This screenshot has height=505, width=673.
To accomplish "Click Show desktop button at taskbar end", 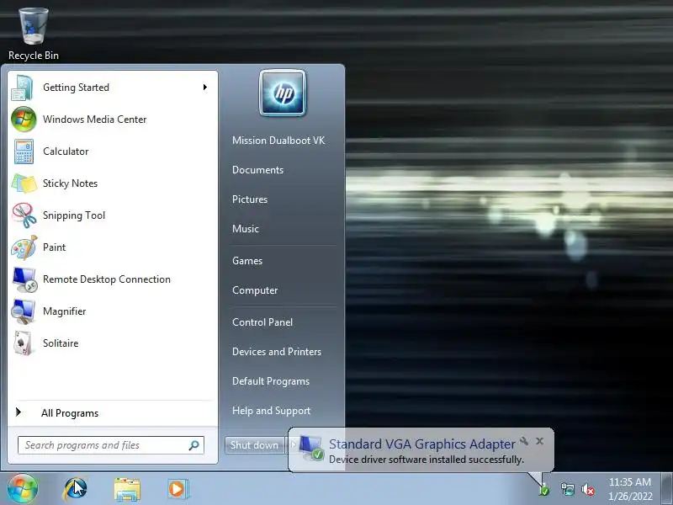I will (x=667, y=489).
